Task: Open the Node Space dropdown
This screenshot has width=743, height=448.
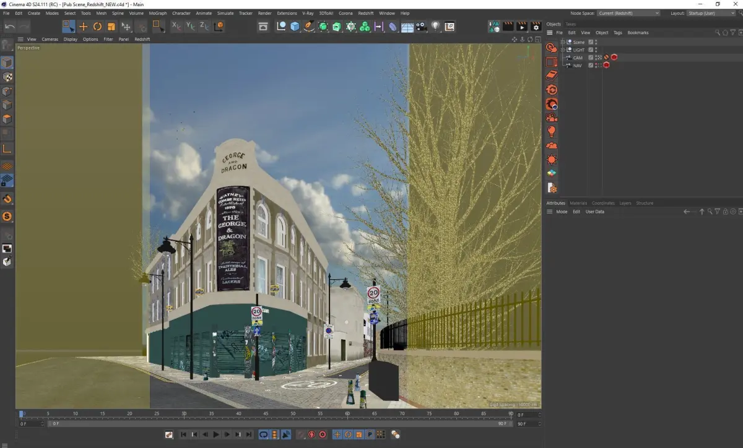Action: point(628,13)
